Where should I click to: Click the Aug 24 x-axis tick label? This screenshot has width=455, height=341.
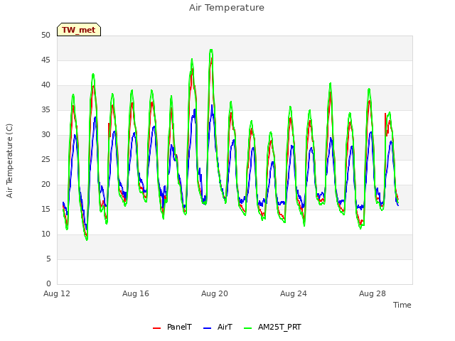[294, 293]
